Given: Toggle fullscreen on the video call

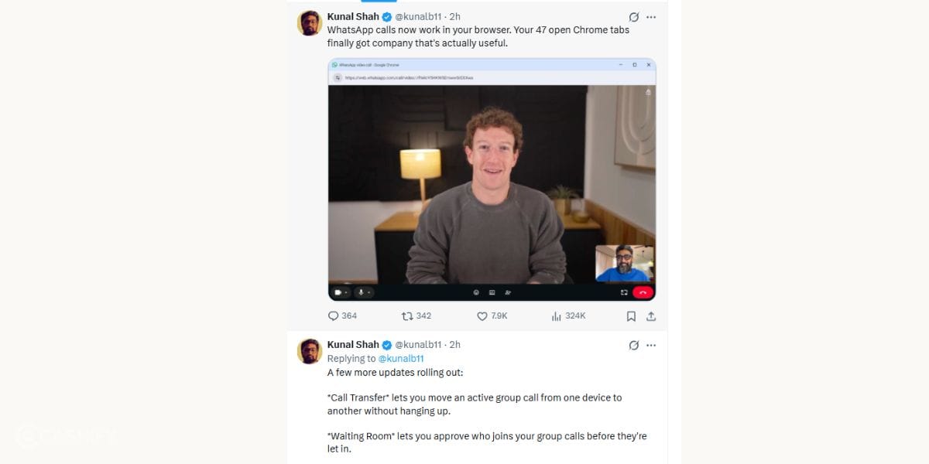Looking at the screenshot, I should (x=624, y=293).
